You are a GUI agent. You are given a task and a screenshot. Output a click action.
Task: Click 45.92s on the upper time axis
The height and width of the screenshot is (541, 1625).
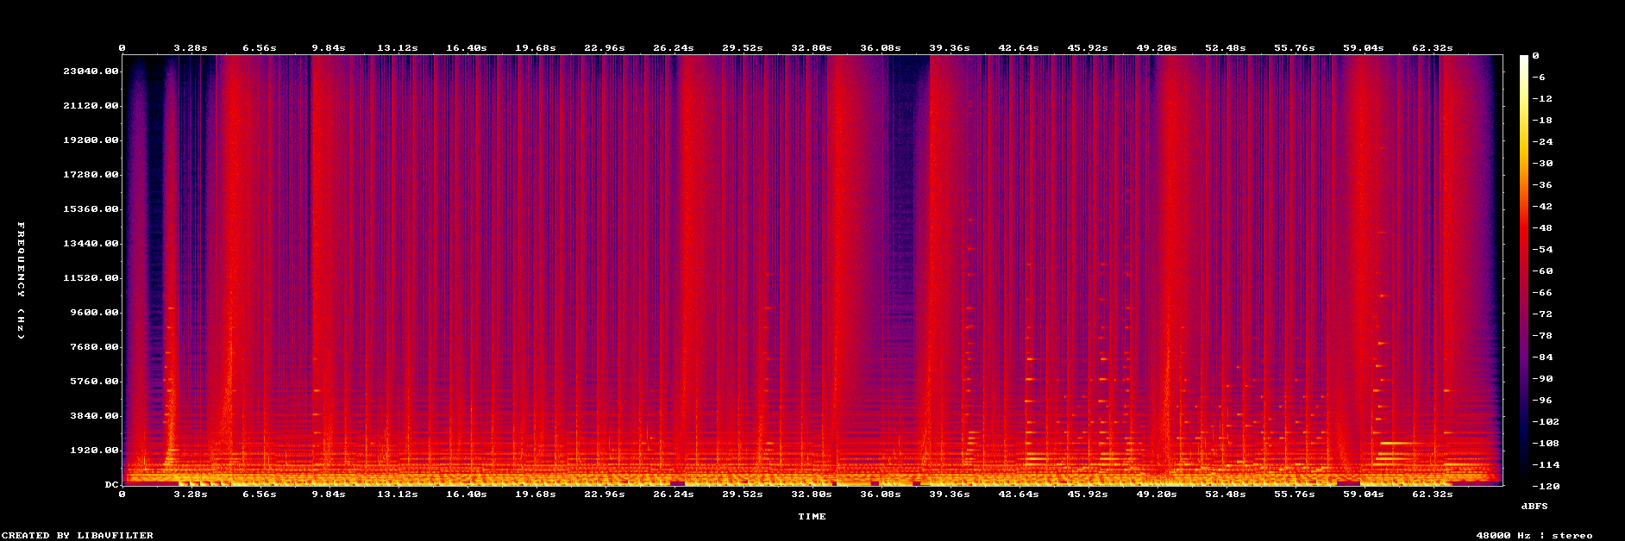pos(1088,48)
